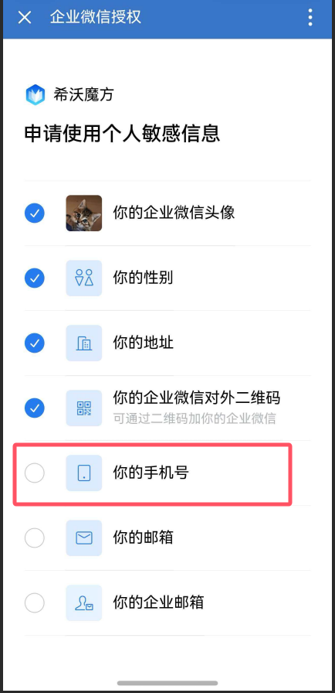Tap the 可通过二维码加你的企业微信 subtitle
The image size is (335, 693).
click(x=195, y=418)
